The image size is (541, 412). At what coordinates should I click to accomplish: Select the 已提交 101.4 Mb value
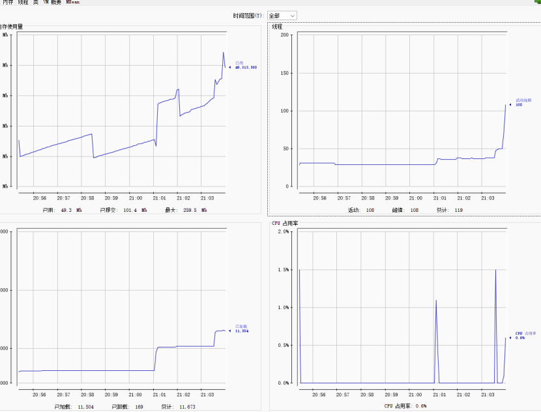[124, 210]
